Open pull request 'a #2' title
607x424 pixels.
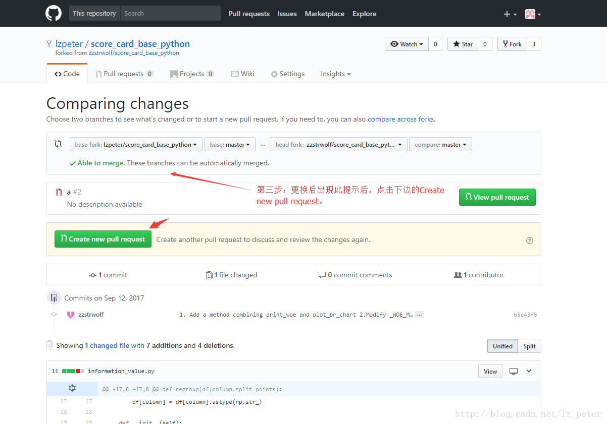coord(74,192)
